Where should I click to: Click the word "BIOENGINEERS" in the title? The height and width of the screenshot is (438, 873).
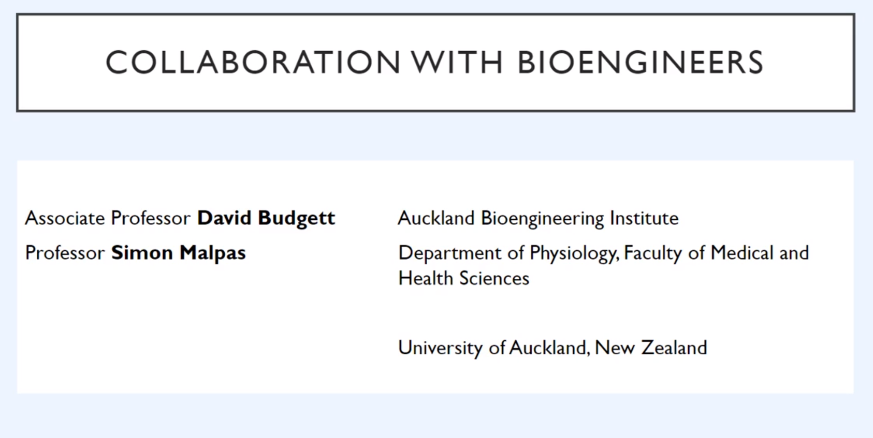point(640,63)
